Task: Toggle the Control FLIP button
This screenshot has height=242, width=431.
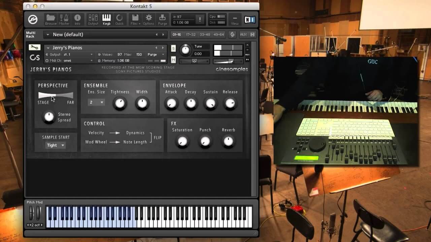Action: pyautogui.click(x=158, y=137)
